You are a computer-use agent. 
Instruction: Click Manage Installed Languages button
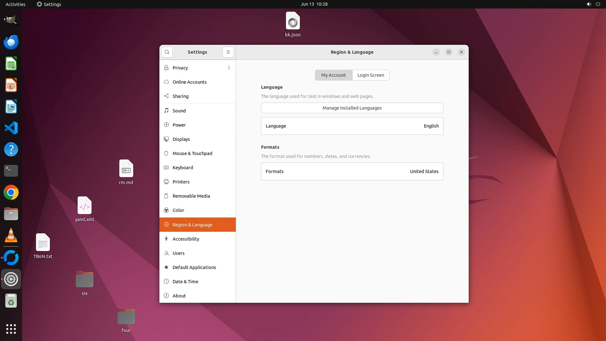[352, 108]
